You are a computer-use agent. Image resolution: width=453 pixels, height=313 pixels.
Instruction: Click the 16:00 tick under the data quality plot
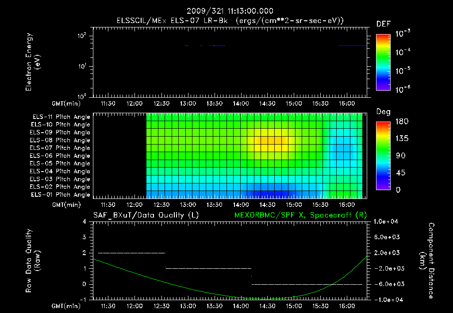347,306
